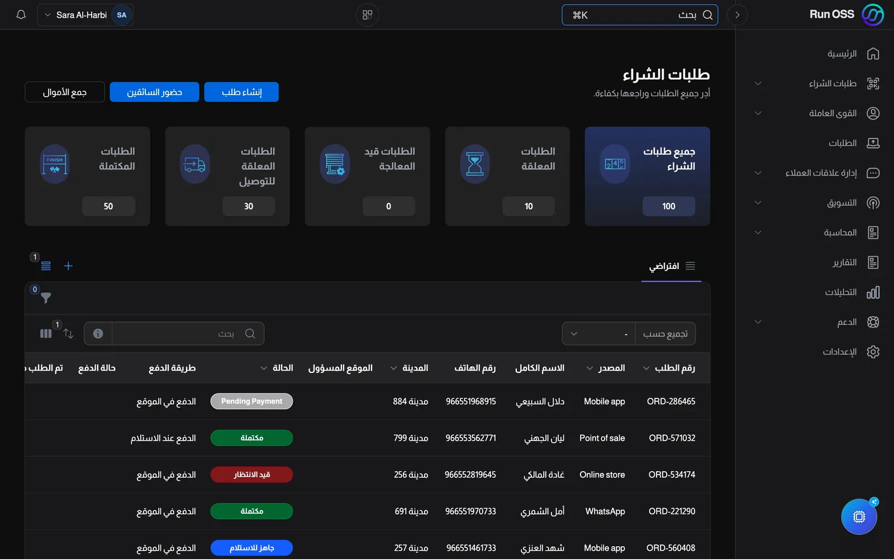This screenshot has width=894, height=559.
Task: Select the الطلبات المكتملة card
Action: 87,176
